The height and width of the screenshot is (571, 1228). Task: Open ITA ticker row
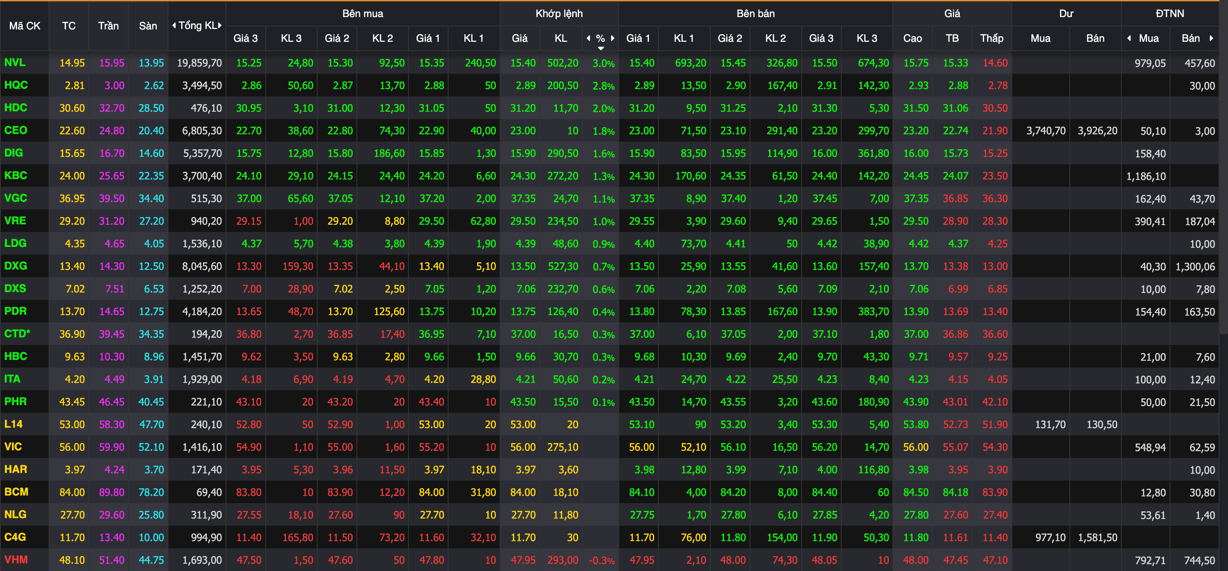[12, 379]
